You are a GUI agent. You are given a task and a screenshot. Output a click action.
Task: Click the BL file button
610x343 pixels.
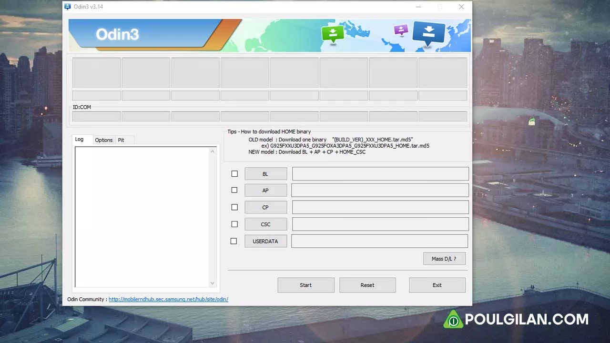pyautogui.click(x=266, y=174)
